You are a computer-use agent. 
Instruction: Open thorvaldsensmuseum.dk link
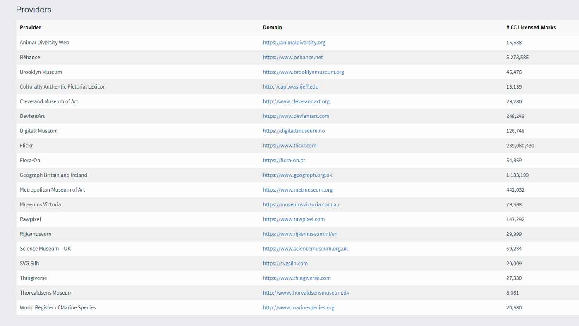pos(306,293)
